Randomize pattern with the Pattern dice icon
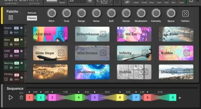The height and width of the screenshot is (109, 201). click(x=185, y=14)
